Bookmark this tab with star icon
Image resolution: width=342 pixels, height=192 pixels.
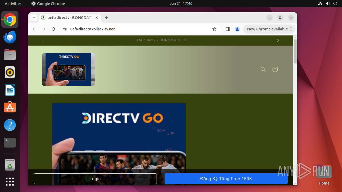(214, 29)
